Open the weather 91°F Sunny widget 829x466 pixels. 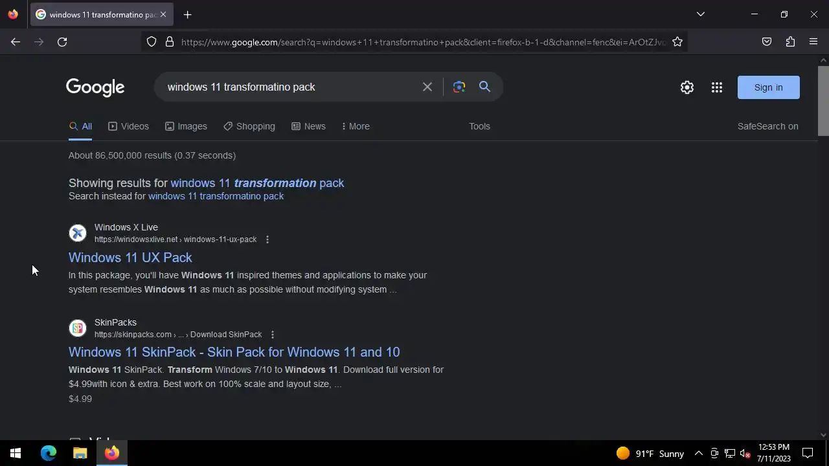[x=650, y=454]
